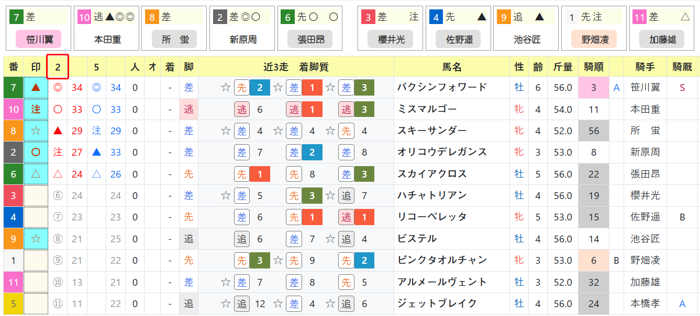
Task: Toggle the empty mark cell for ハチャトリアン
Action: [36, 195]
